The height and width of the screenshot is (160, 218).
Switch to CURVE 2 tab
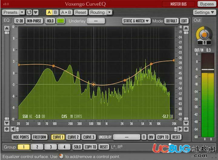tap(73, 137)
